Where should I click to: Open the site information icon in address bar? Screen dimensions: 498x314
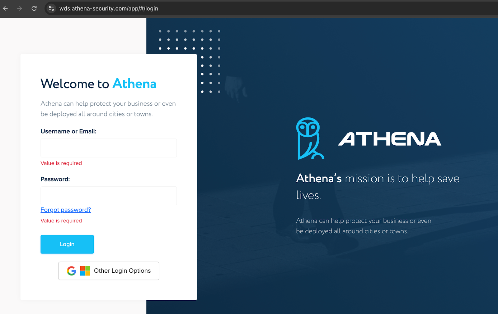pos(51,8)
